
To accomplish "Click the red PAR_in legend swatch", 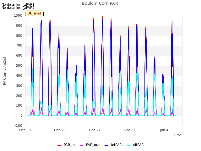I will tap(59, 145).
